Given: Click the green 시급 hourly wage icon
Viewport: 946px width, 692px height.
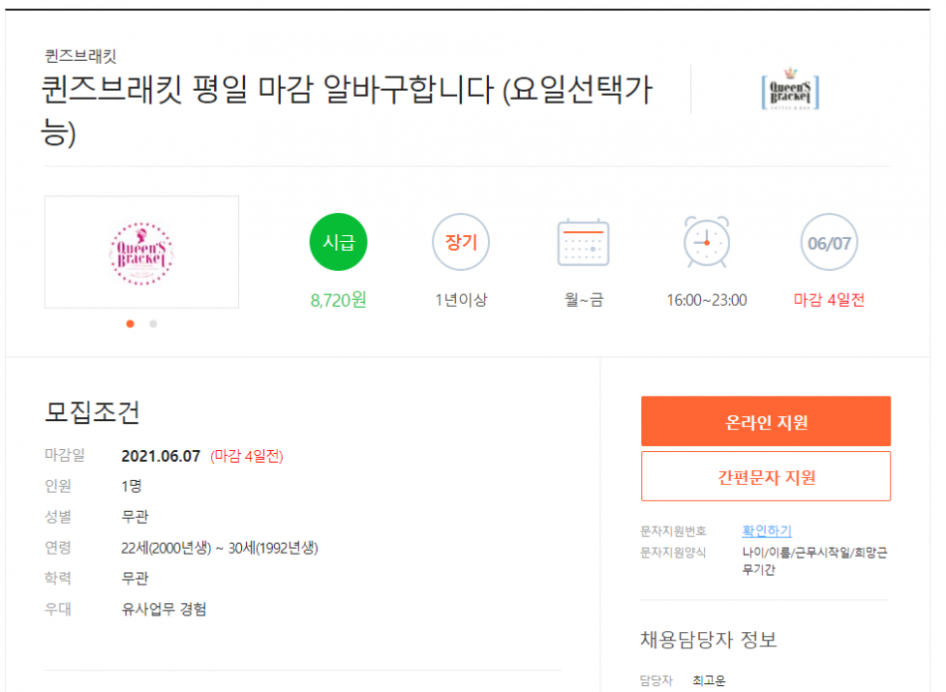Looking at the screenshot, I should 338,242.
